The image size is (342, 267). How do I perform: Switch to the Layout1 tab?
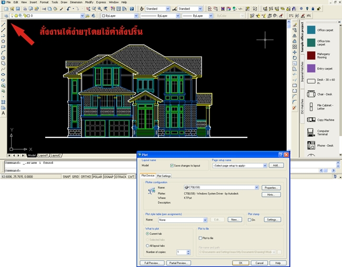click(x=43, y=155)
